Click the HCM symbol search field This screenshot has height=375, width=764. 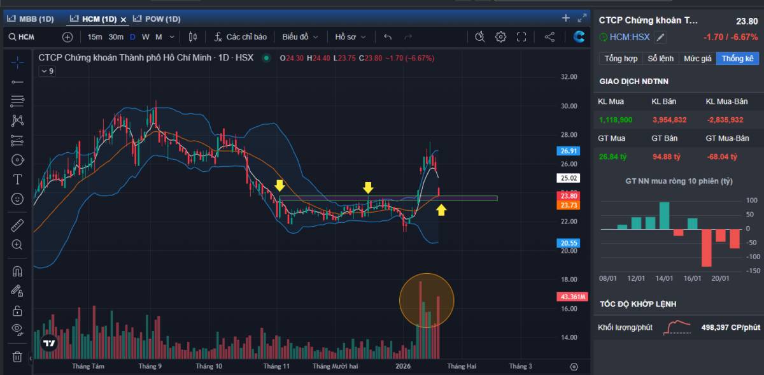(x=32, y=37)
